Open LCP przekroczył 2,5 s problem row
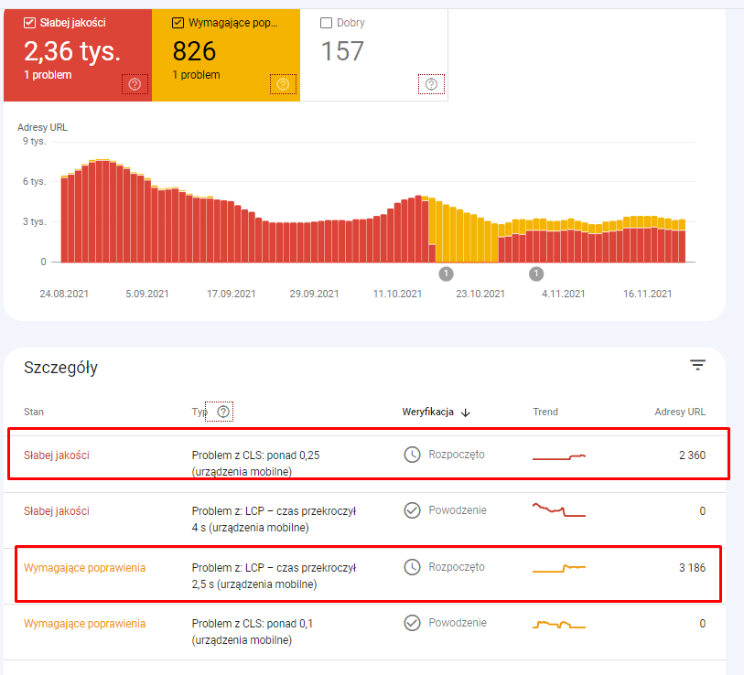This screenshot has height=675, width=744. click(x=274, y=575)
